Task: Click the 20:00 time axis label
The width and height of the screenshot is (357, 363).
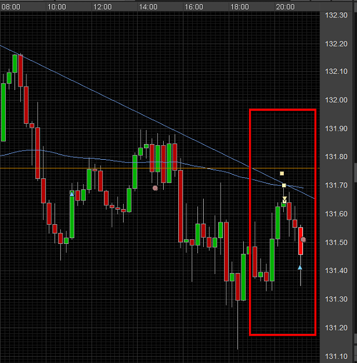Action: pyautogui.click(x=285, y=7)
